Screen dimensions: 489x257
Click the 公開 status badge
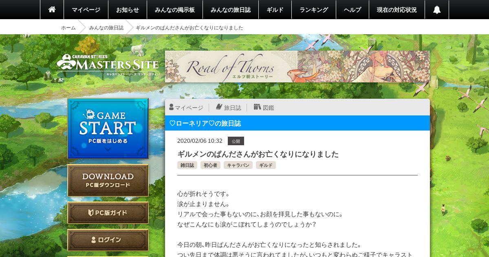tap(236, 141)
